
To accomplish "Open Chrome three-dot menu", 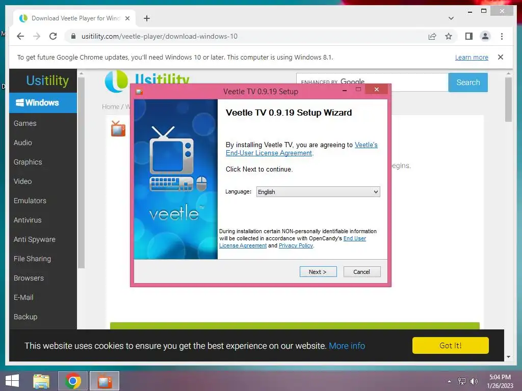I will (502, 36).
